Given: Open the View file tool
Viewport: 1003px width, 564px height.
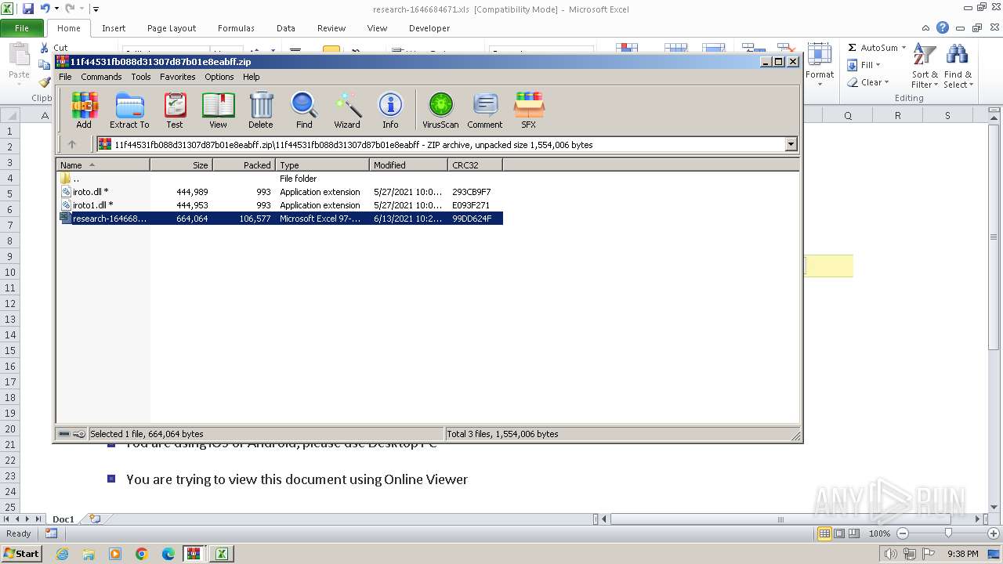Looking at the screenshot, I should [x=218, y=110].
